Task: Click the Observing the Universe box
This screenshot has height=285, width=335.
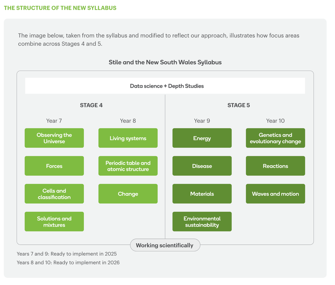Action: (x=54, y=138)
